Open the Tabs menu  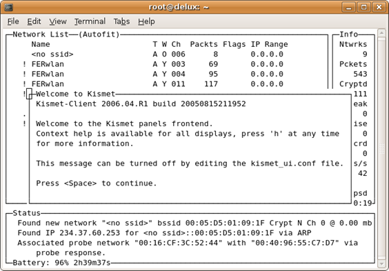point(121,21)
